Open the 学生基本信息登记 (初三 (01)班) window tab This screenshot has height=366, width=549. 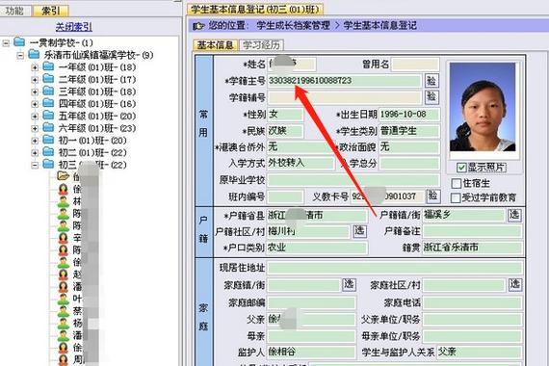[x=255, y=9]
